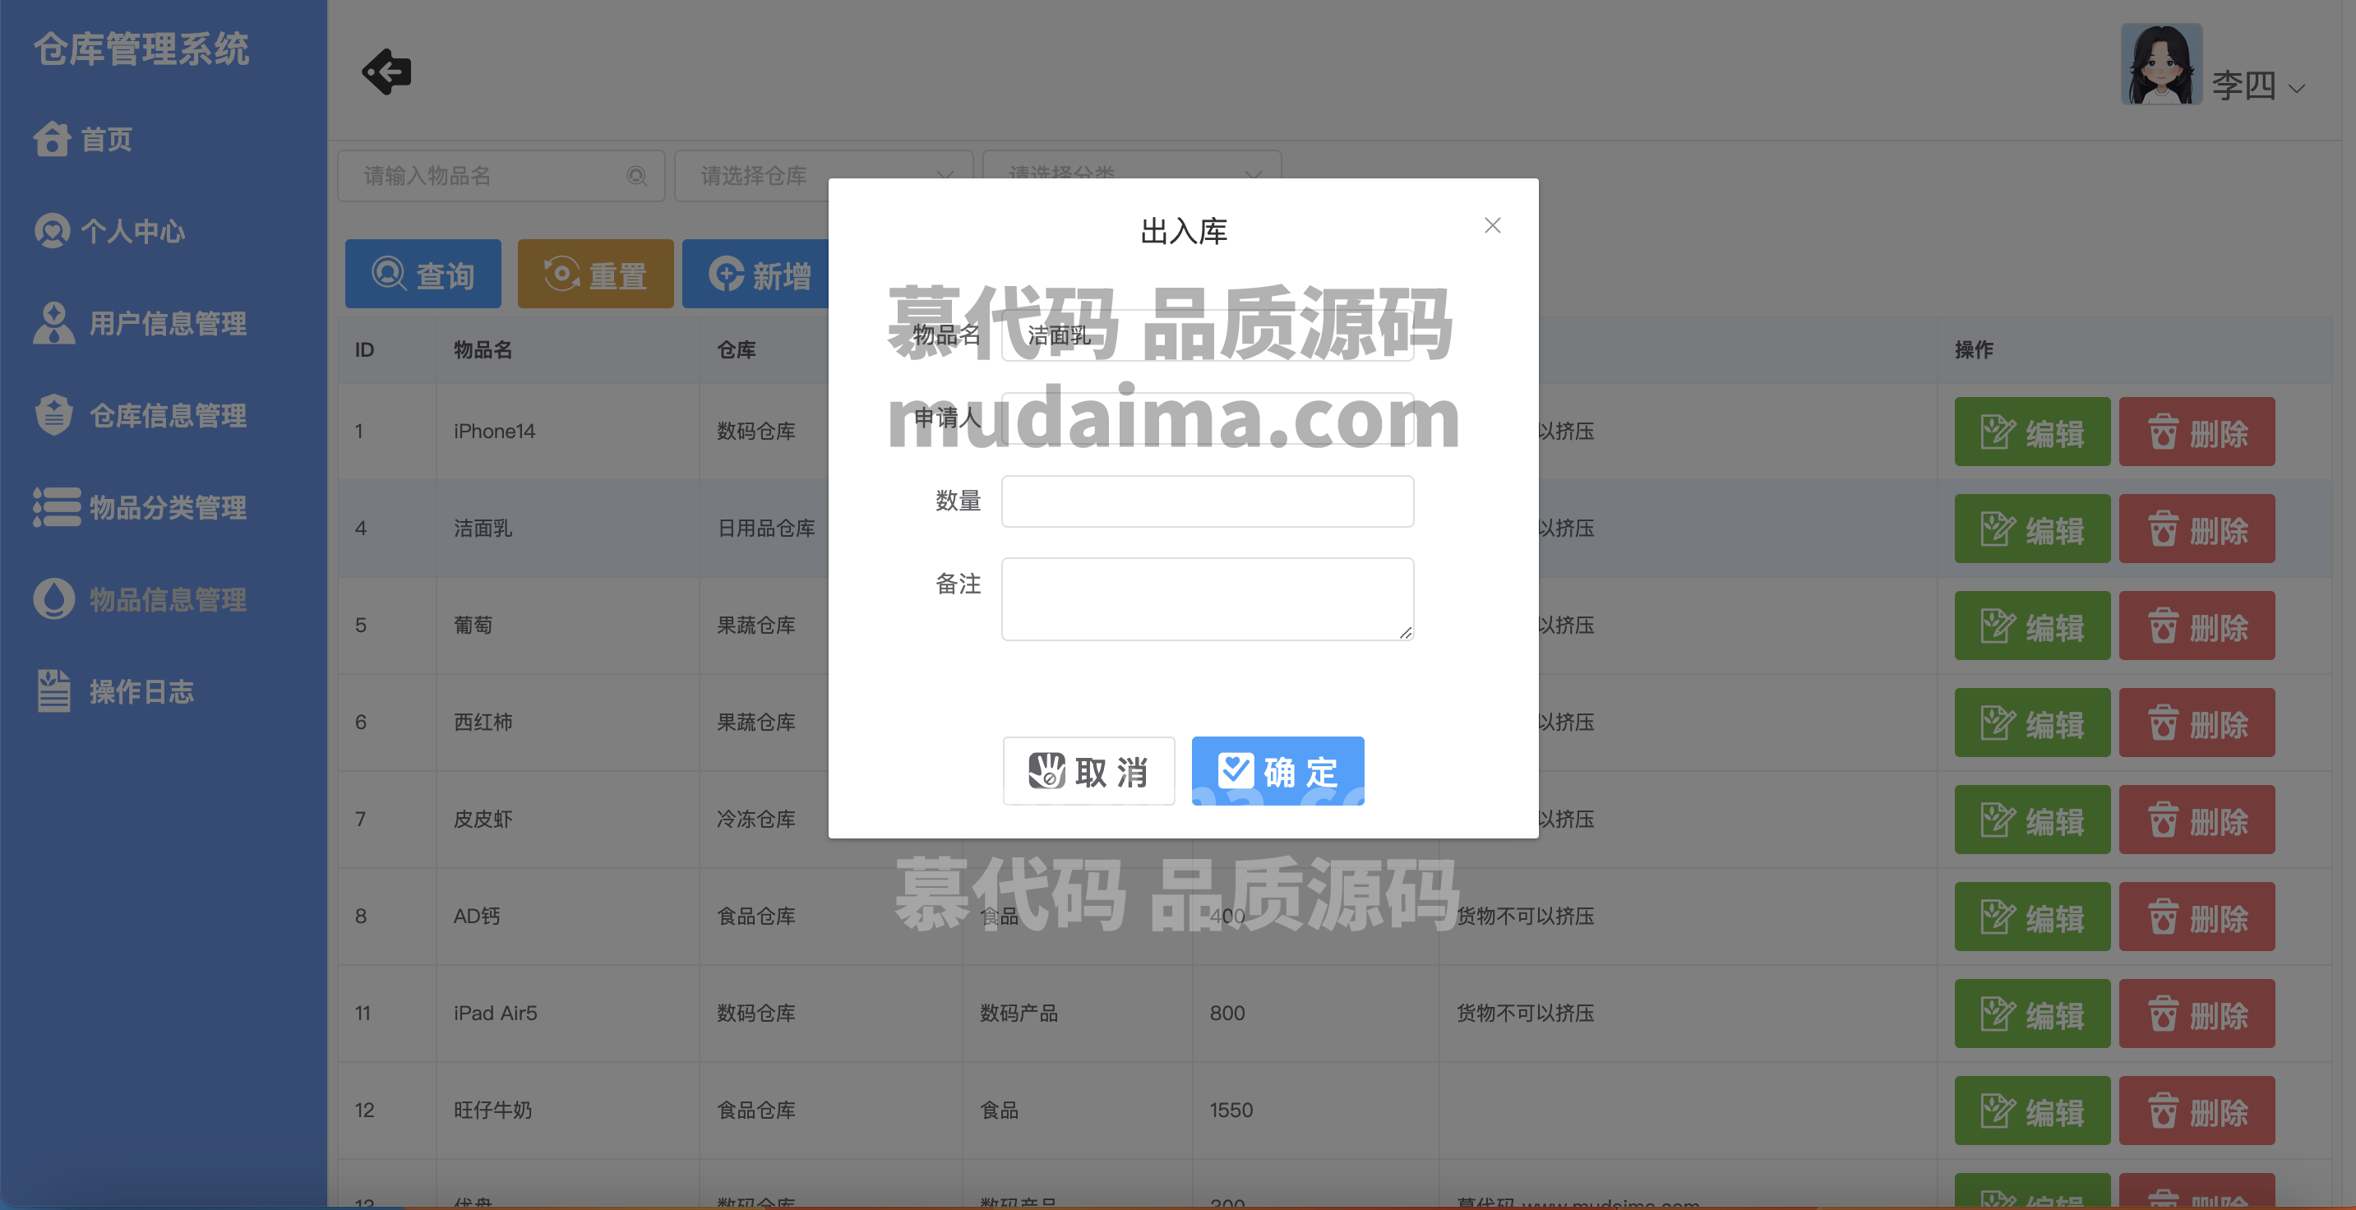This screenshot has height=1210, width=2356.
Task: Focus the 请输入物品名 search field
Action: [501, 176]
